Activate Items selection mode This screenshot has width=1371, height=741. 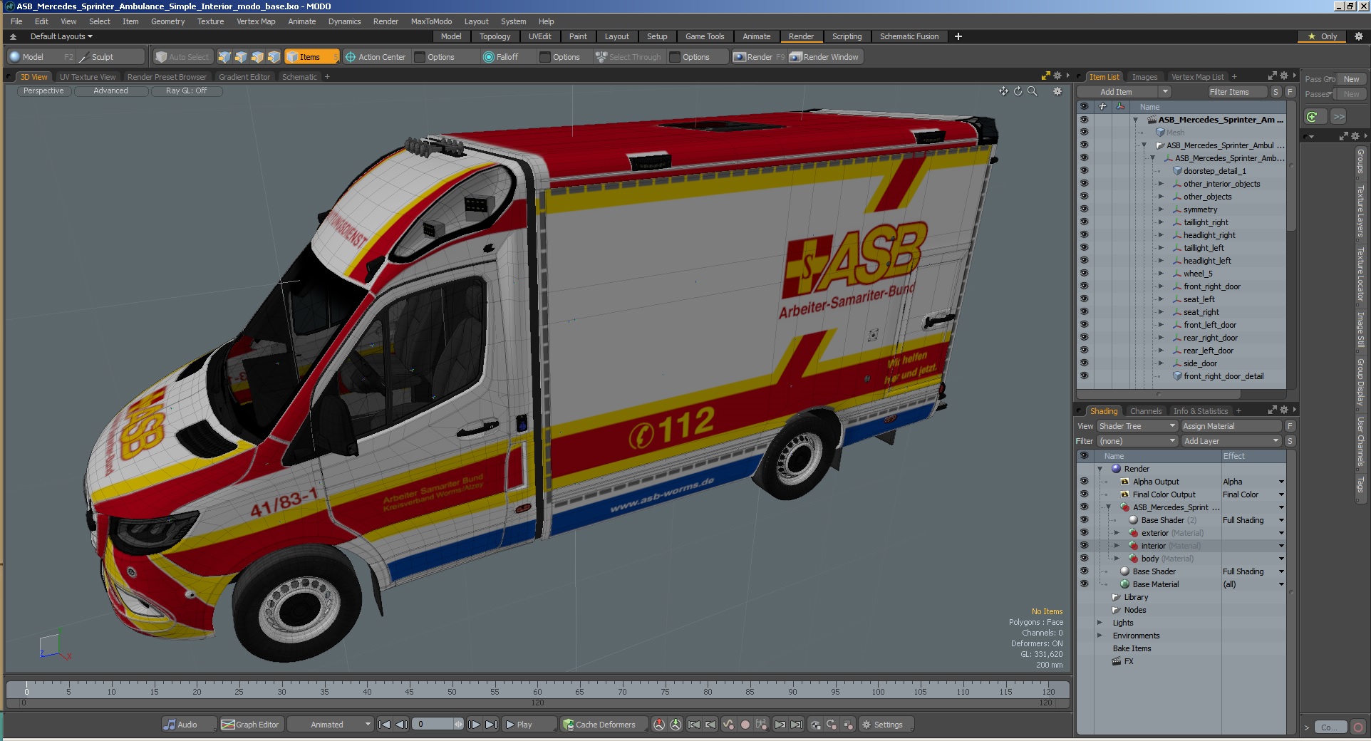(311, 57)
